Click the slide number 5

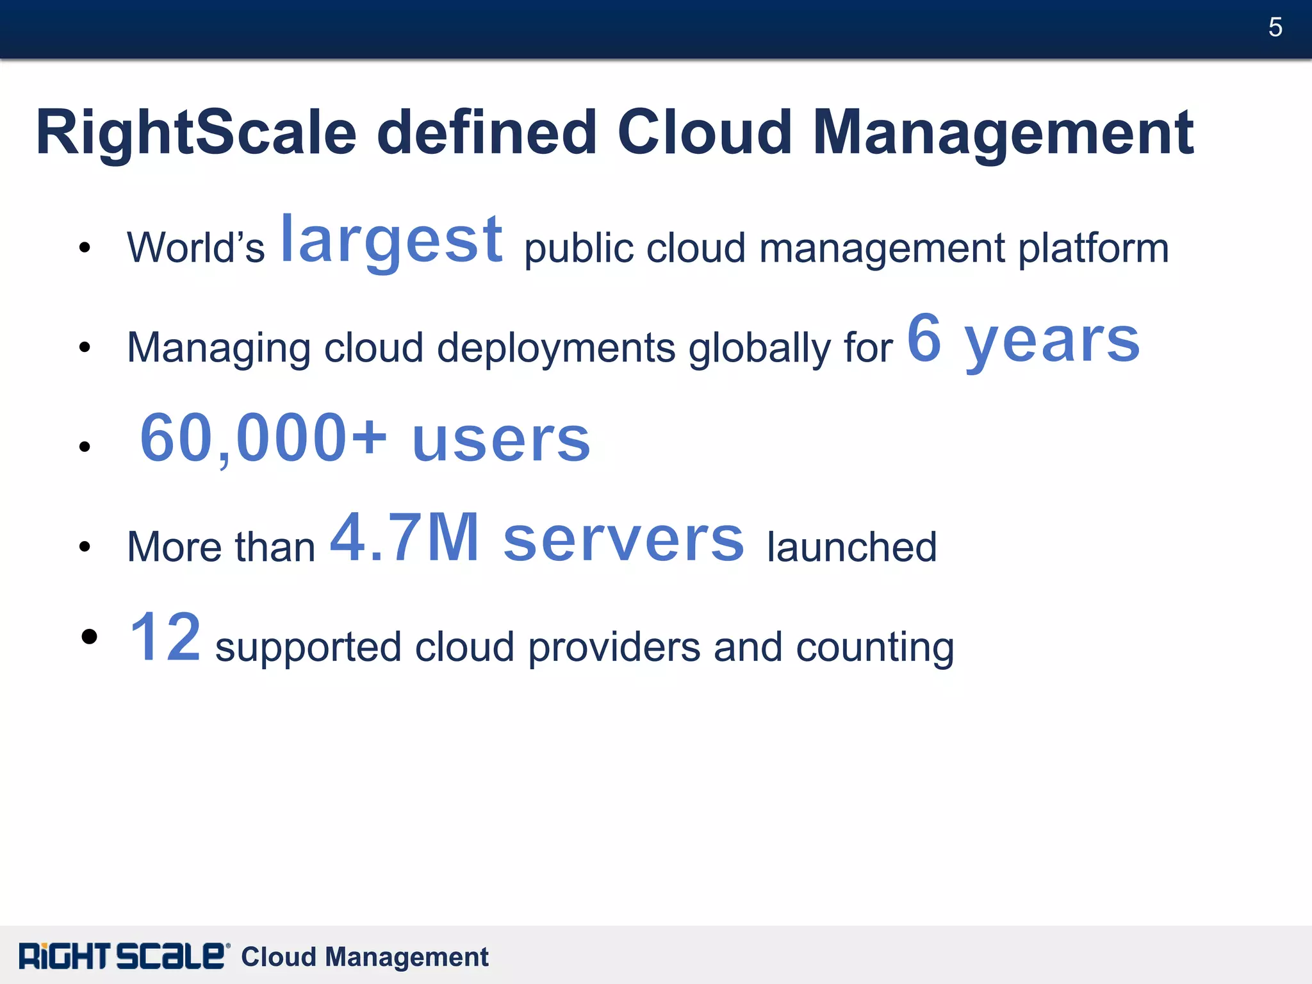[x=1275, y=28]
